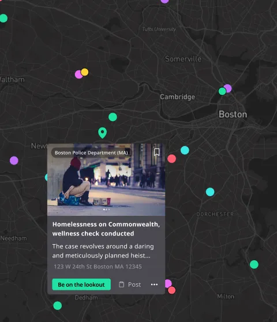
Task: Select the green dot northeast of Milton
Action: pos(254,264)
